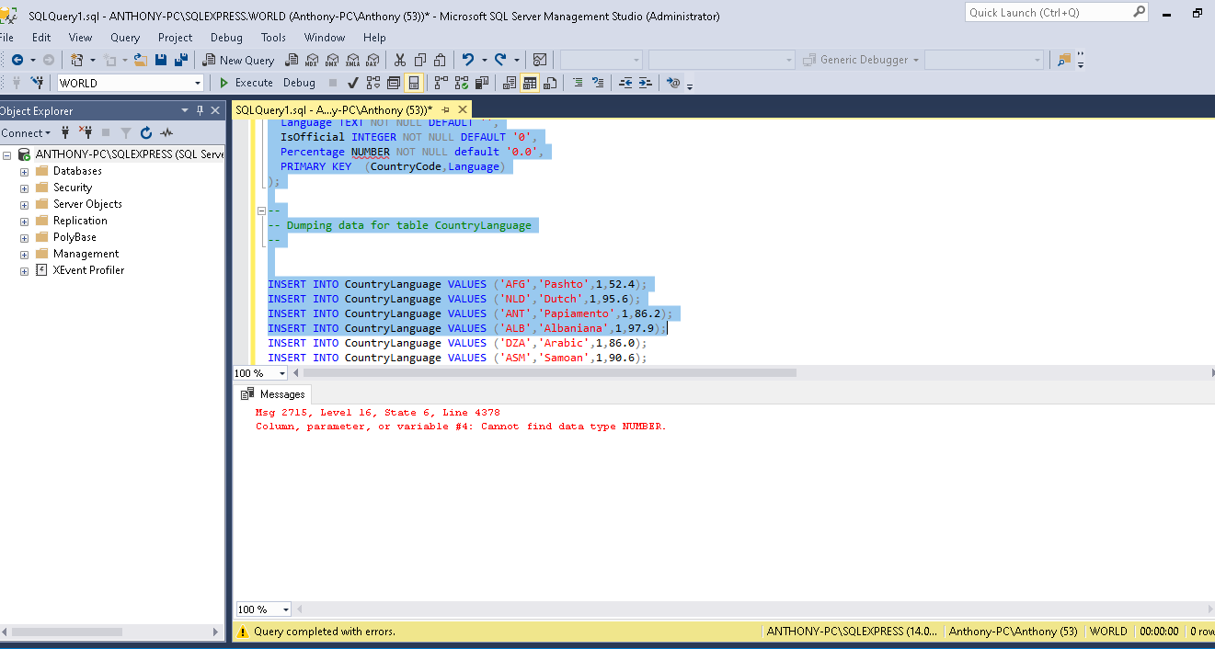Click the Decrease Indent icon
Viewport: 1215px width, 649px height.
pyautogui.click(x=625, y=83)
